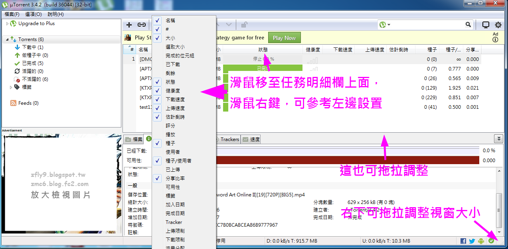Image resolution: width=508 pixels, height=249 pixels.
Task: Click the Twitter bird icon in status bar
Action: 472,241
